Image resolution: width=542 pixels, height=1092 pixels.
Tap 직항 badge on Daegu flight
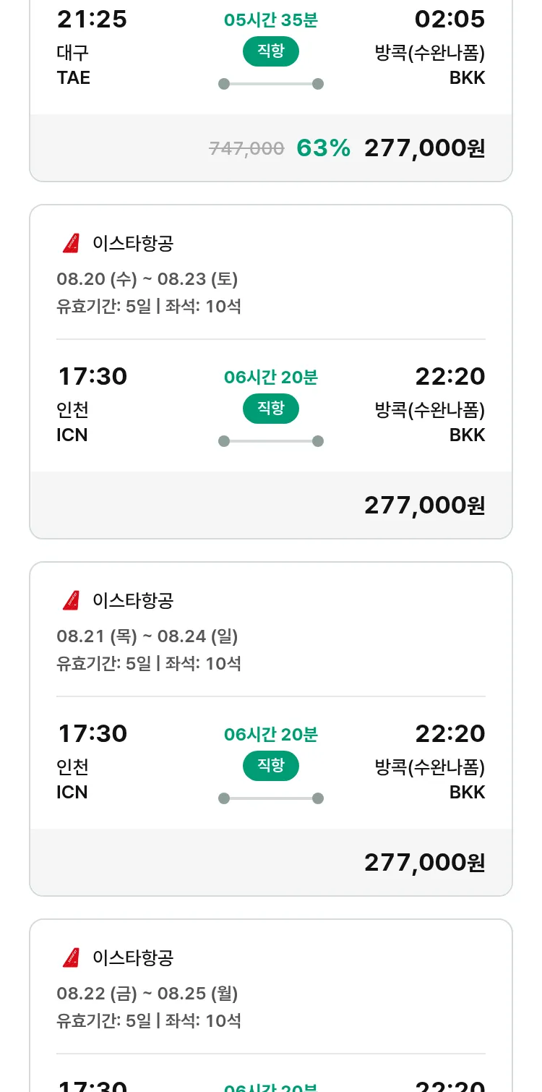tap(271, 51)
